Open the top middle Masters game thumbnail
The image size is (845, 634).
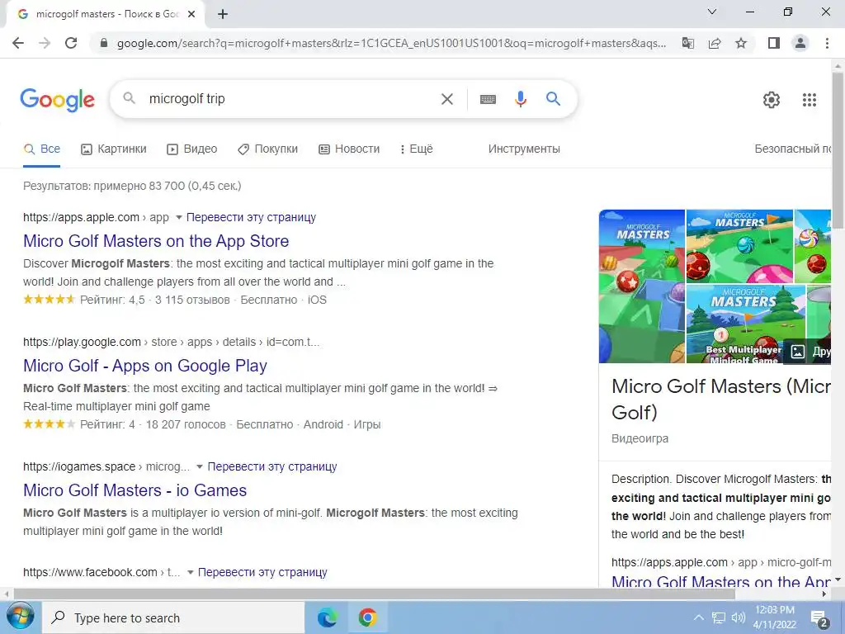[x=740, y=246]
